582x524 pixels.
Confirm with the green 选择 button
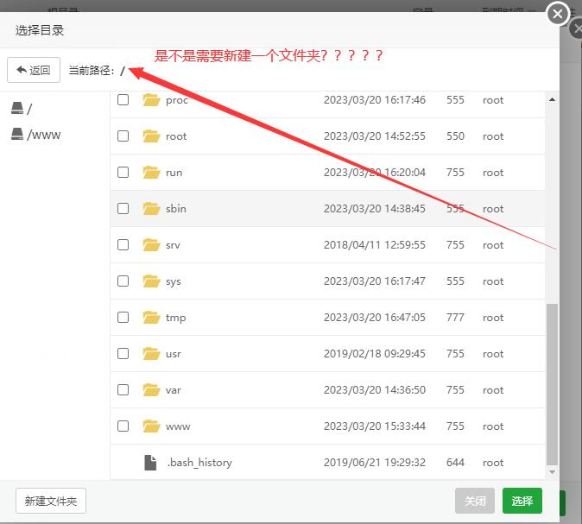coord(522,501)
